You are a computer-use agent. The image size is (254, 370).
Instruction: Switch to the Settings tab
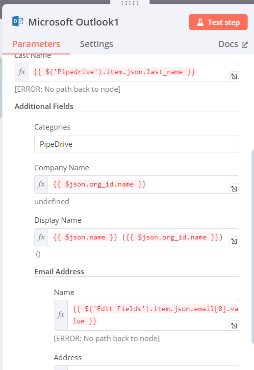pyautogui.click(x=97, y=44)
